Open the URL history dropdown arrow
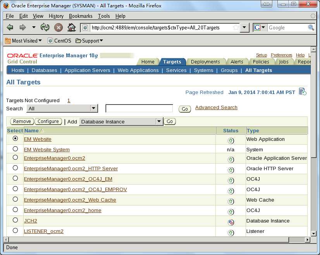 click(244, 27)
